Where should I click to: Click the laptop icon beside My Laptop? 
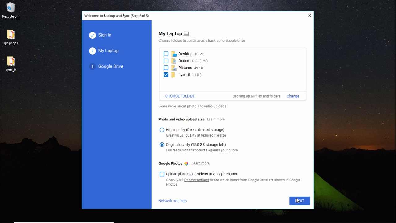click(x=186, y=33)
